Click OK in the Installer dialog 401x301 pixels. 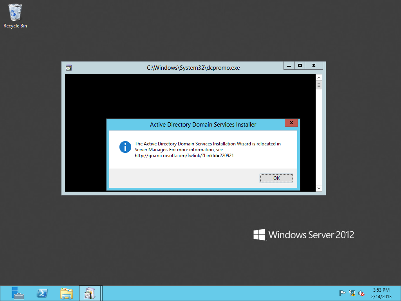[x=276, y=178]
